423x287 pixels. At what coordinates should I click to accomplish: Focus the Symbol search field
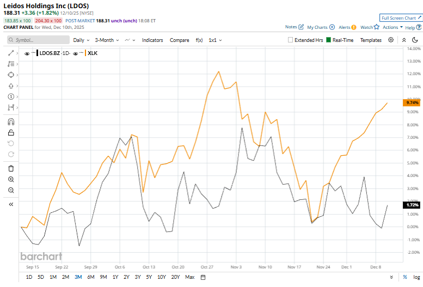(38, 40)
